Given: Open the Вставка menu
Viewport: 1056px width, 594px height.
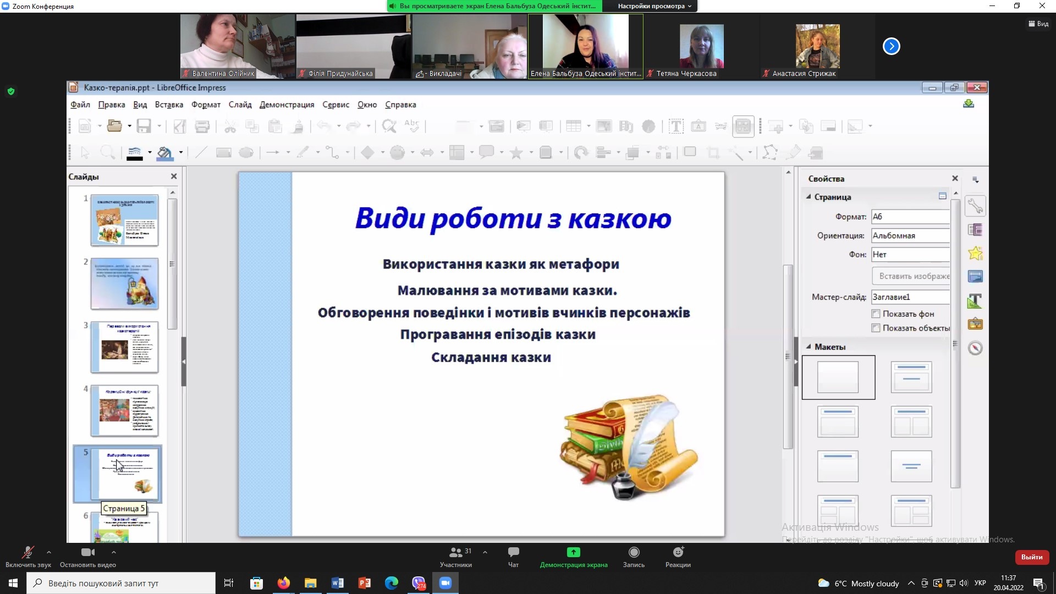Looking at the screenshot, I should 169,105.
